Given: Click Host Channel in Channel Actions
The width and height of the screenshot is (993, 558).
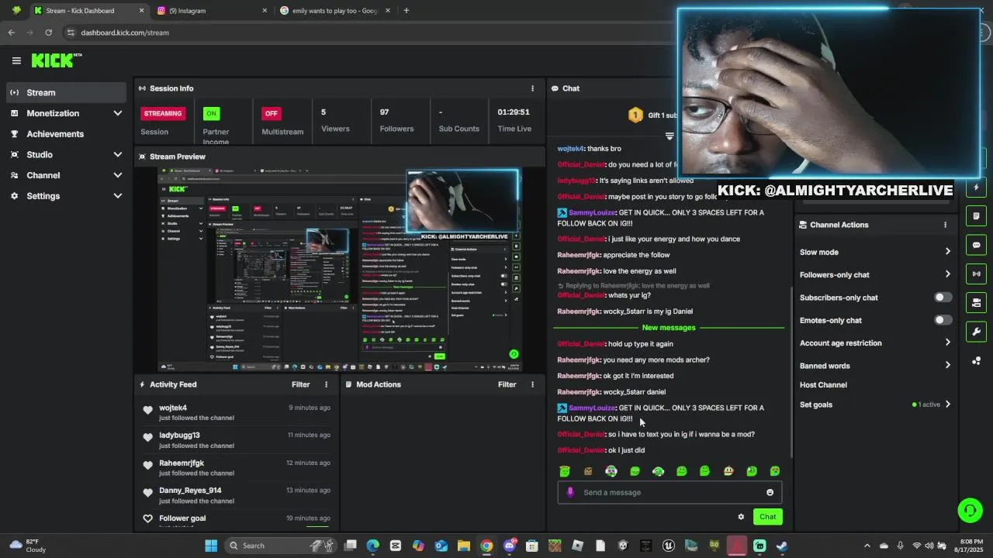Looking at the screenshot, I should click(x=823, y=385).
